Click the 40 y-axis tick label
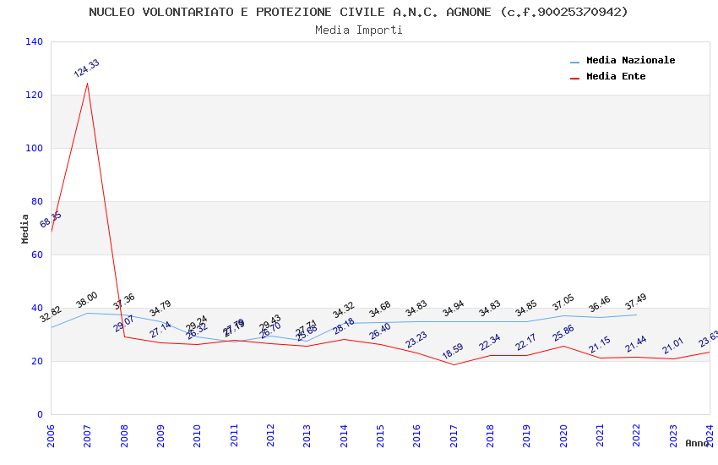The height and width of the screenshot is (465, 718). [x=37, y=308]
